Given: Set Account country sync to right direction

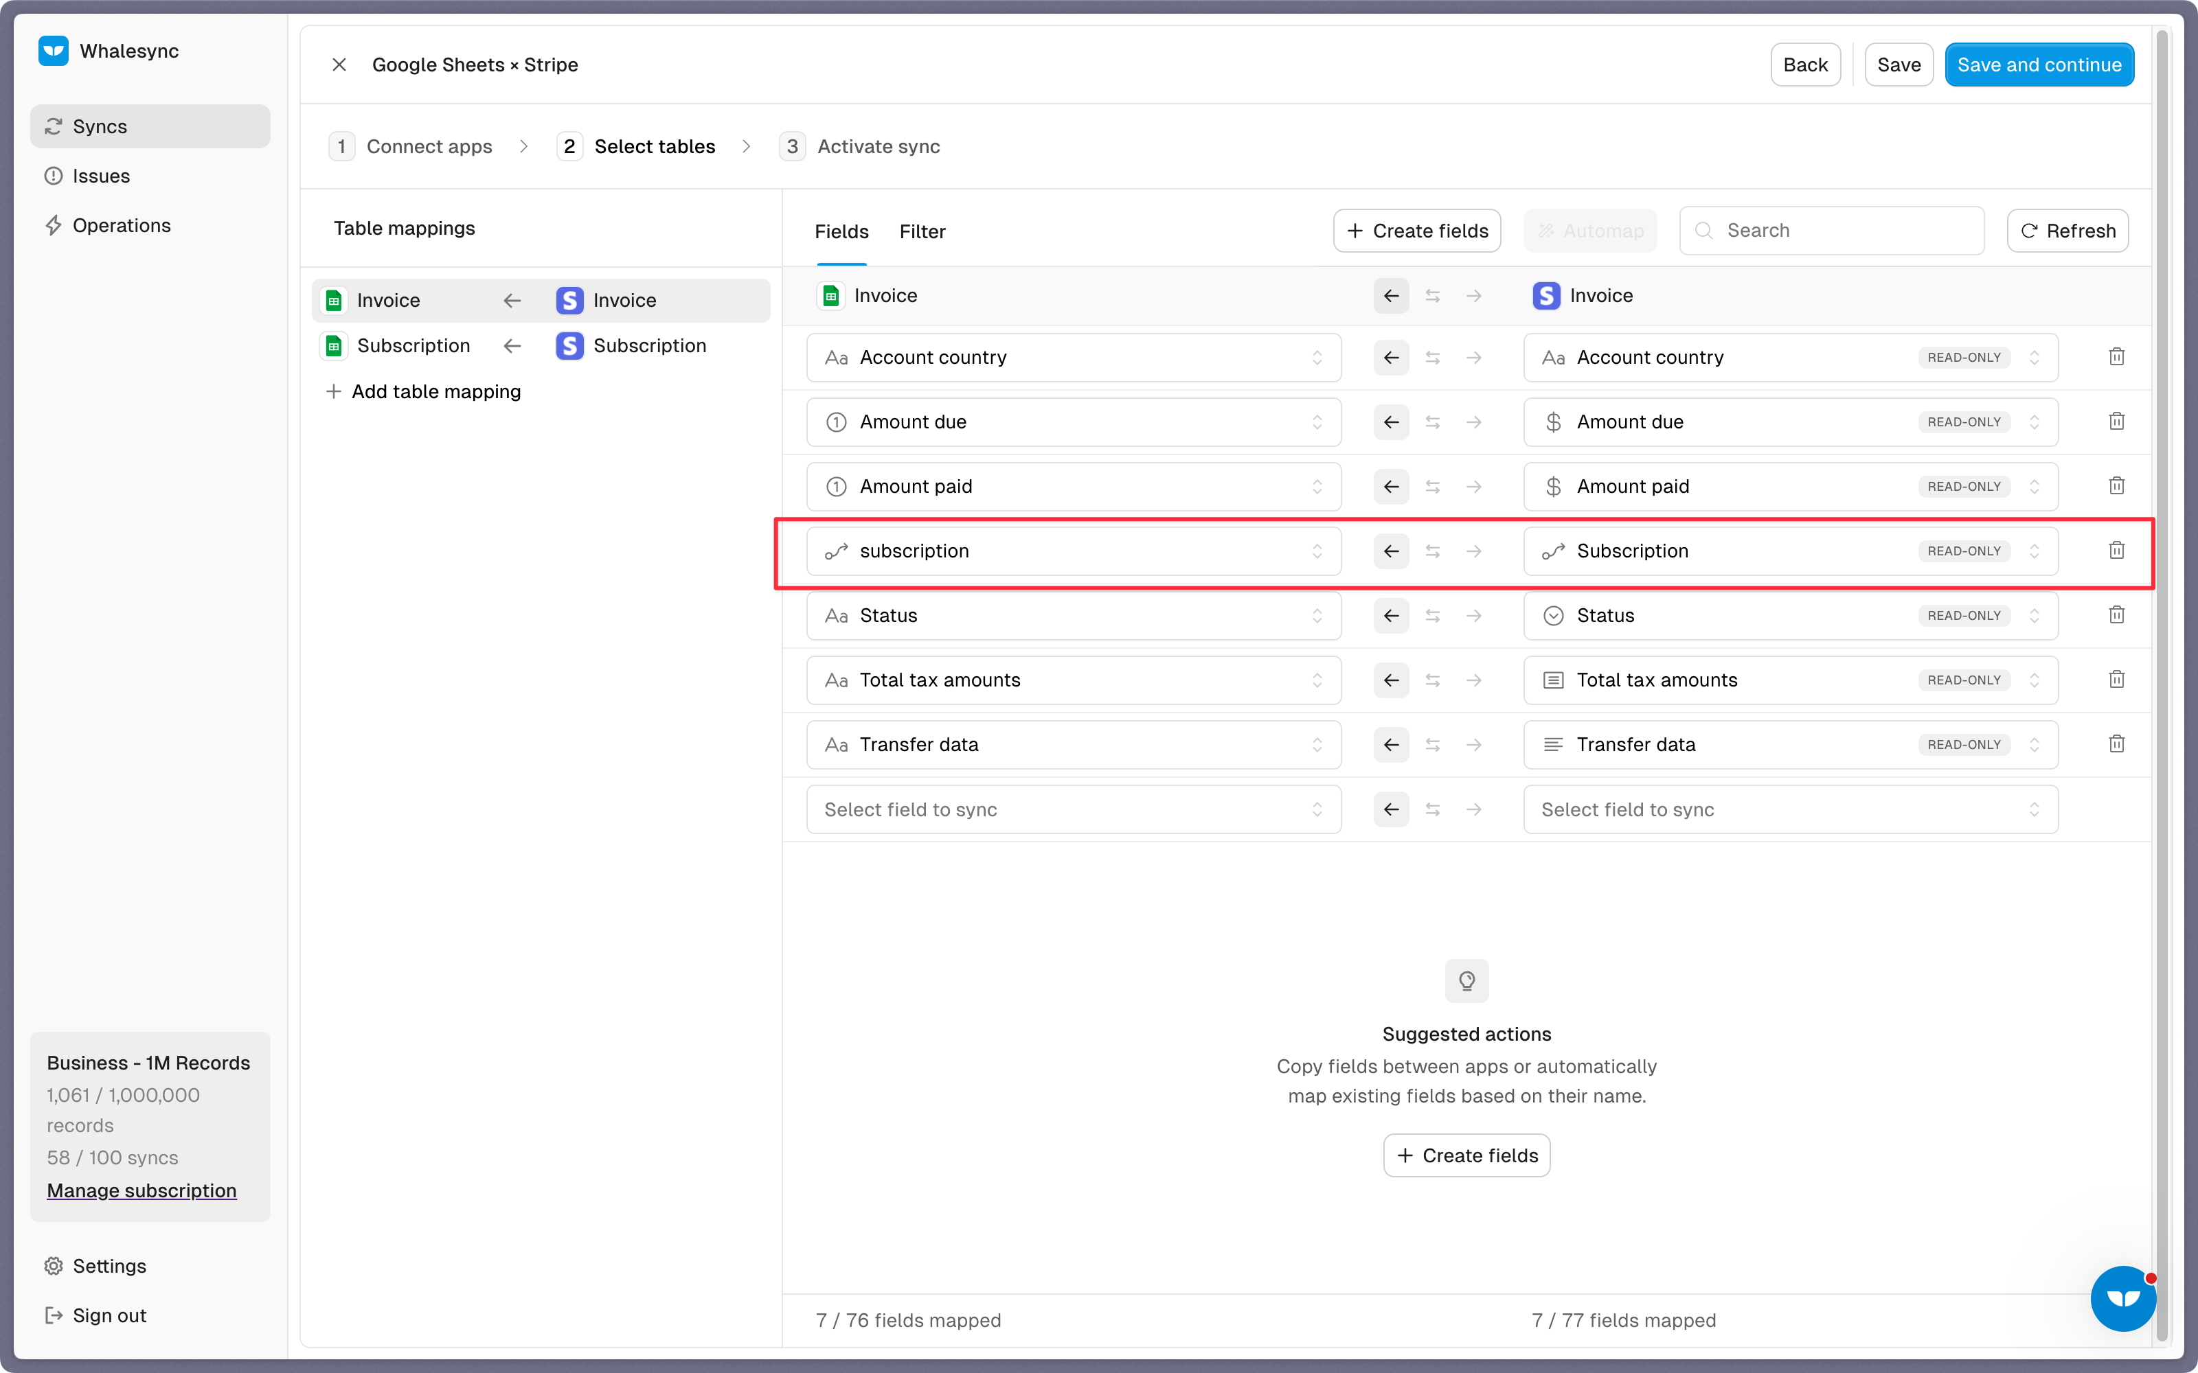Looking at the screenshot, I should coord(1473,358).
